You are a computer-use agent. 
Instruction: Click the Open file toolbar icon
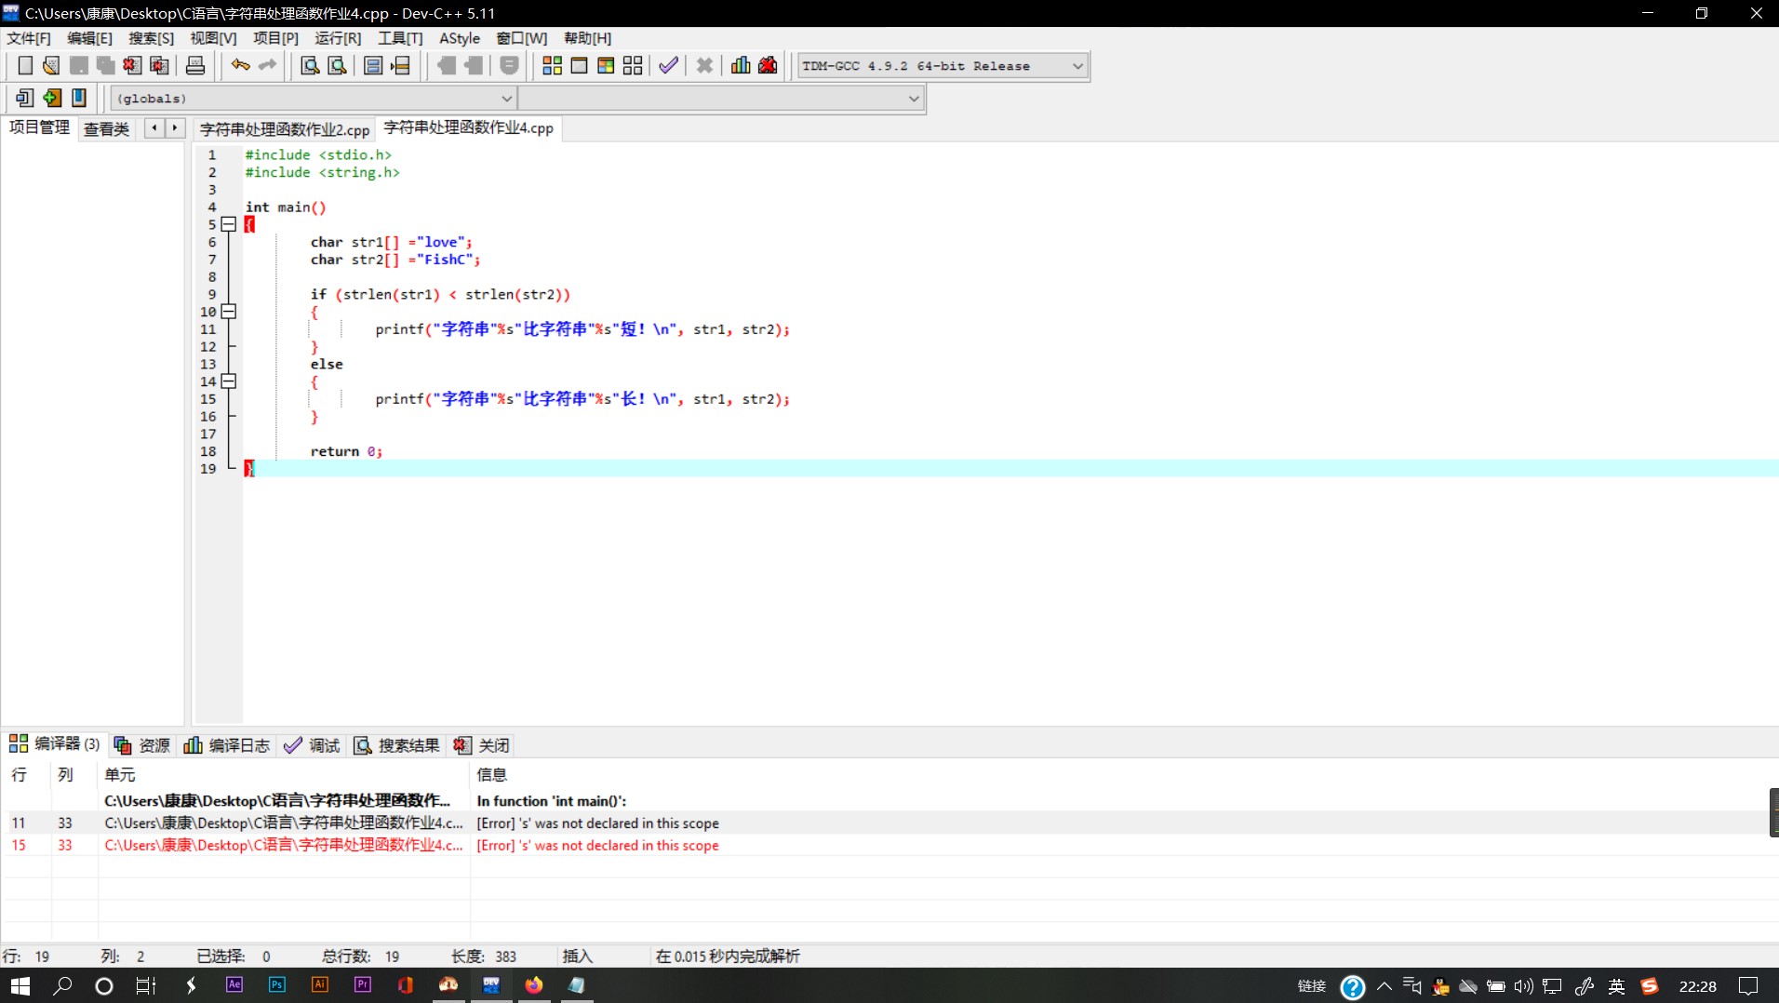click(51, 65)
